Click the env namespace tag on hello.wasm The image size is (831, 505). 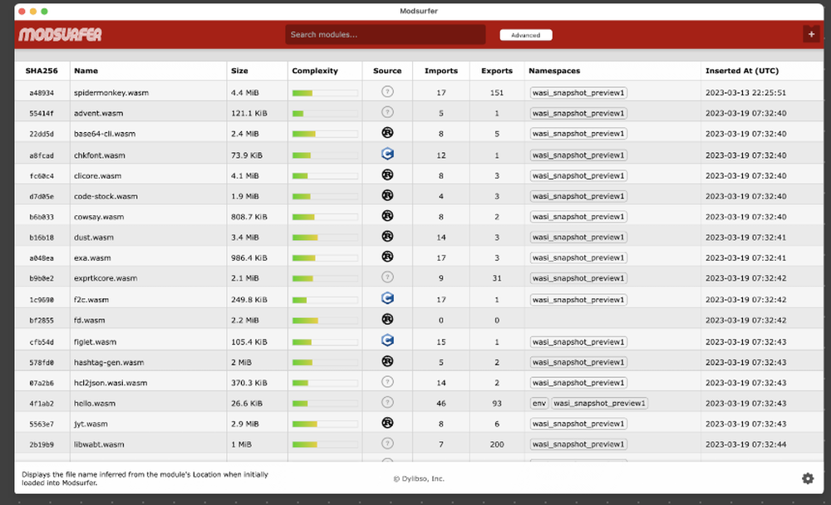(539, 404)
